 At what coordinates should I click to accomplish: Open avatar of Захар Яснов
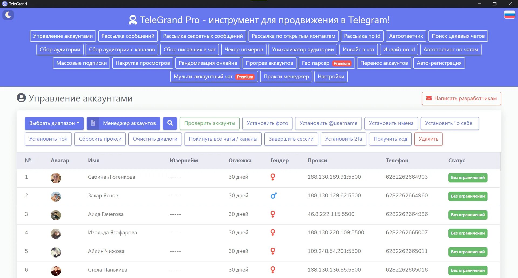[56, 196]
